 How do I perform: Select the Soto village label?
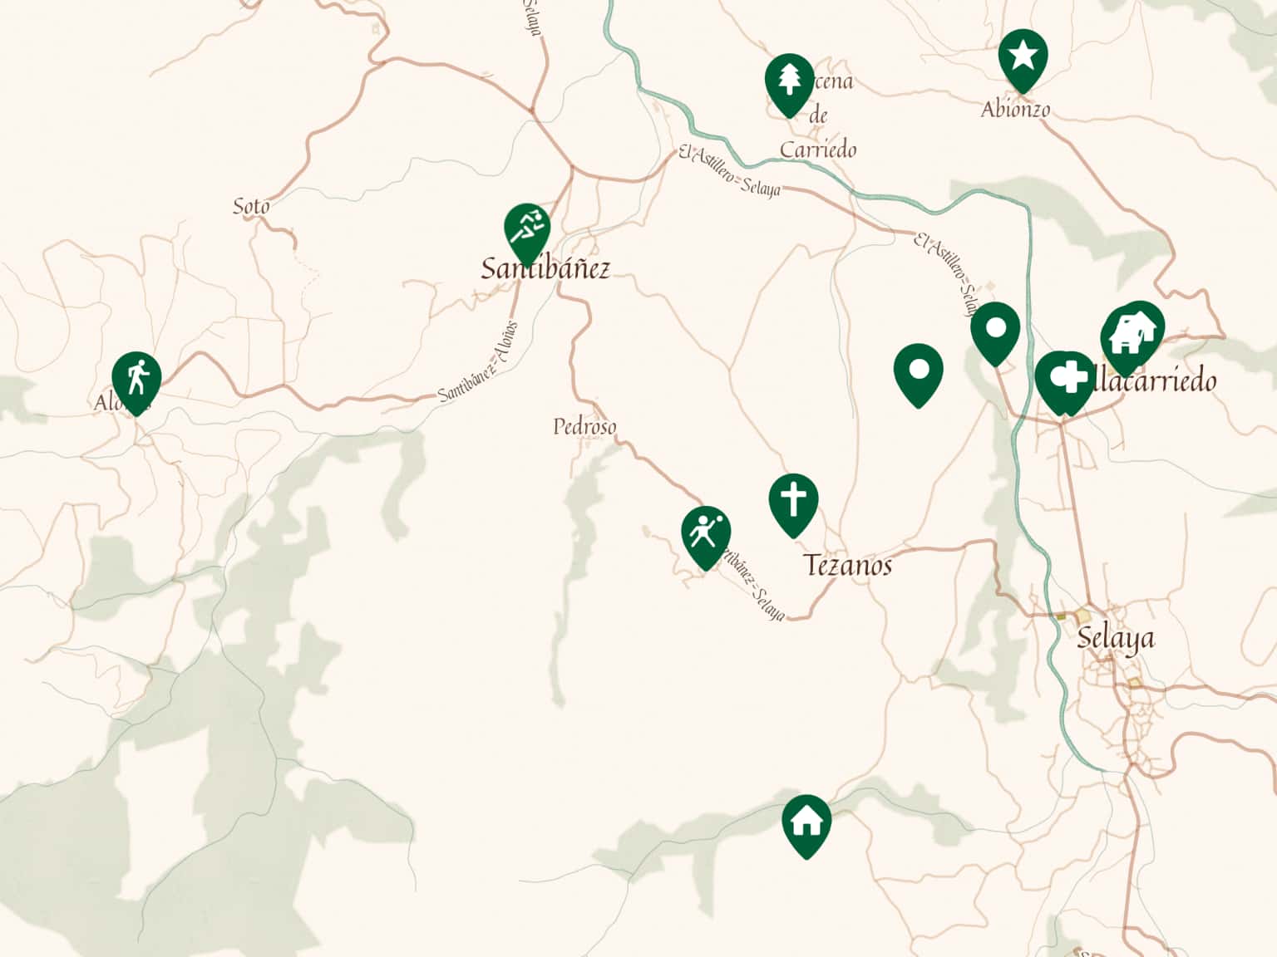click(x=251, y=205)
